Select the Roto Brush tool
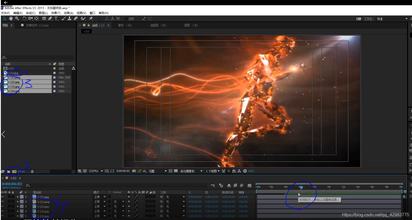412x220 pixels. pos(83,18)
